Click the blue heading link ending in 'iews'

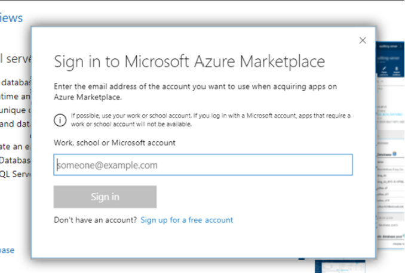(x=11, y=18)
